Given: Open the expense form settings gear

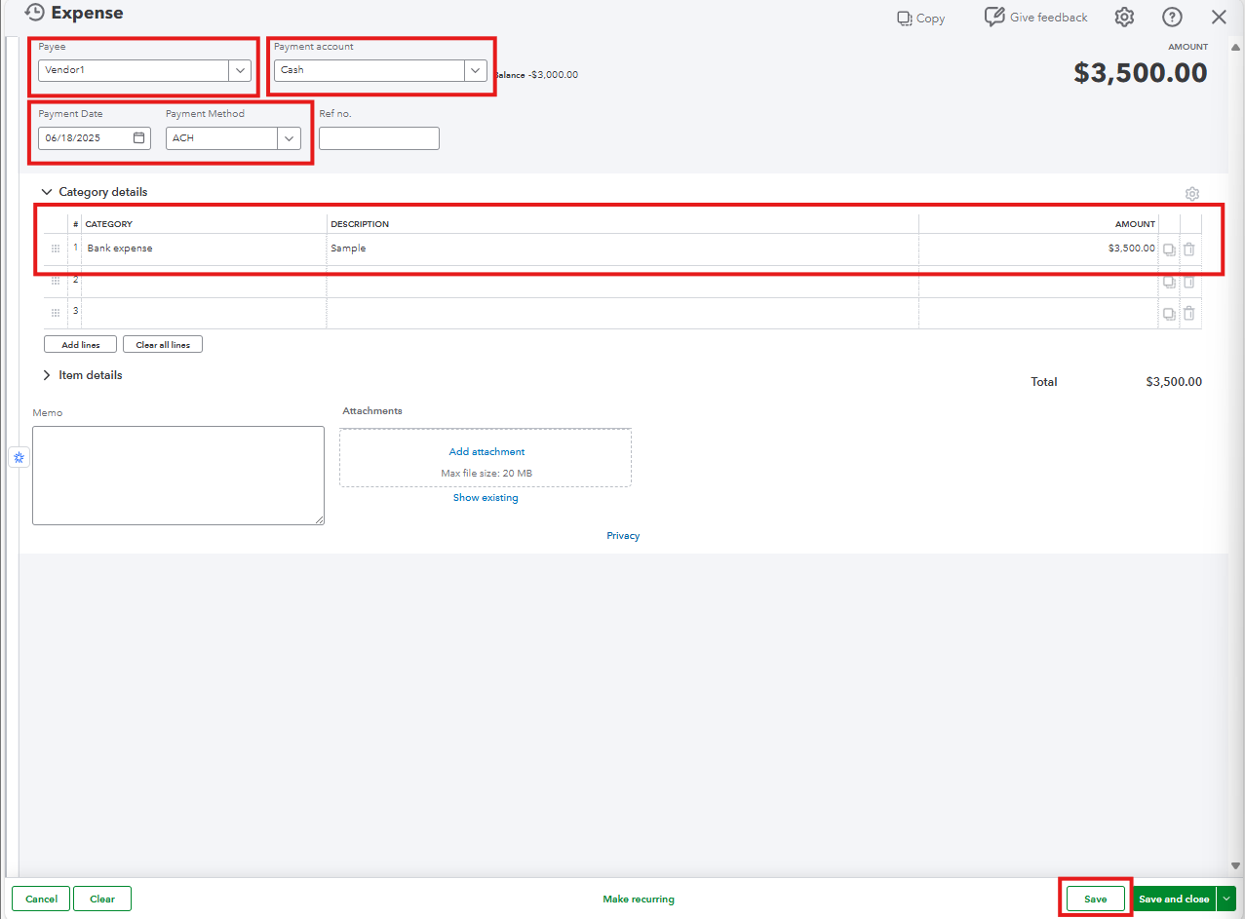Looking at the screenshot, I should coord(1124,17).
